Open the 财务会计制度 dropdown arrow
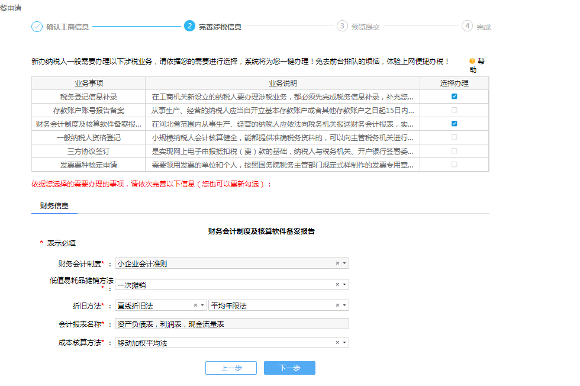This screenshot has width=580, height=386. coord(344,263)
